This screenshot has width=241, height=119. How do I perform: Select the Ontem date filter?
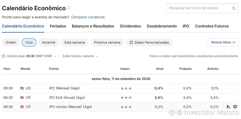click(11, 43)
